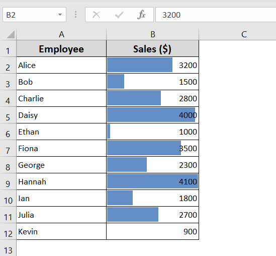Select column B header
Screen dimensions: 276x256
[153, 34]
